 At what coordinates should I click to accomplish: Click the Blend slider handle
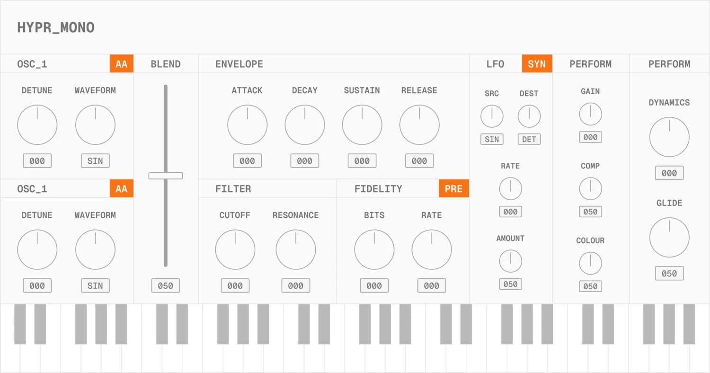click(x=165, y=176)
